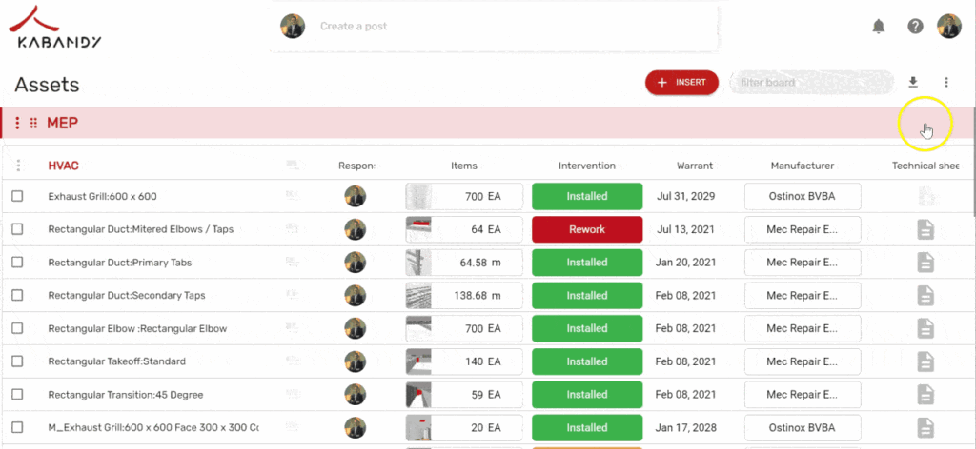Open technical sheet for Rectangular Takeoff:Standard

[925, 361]
